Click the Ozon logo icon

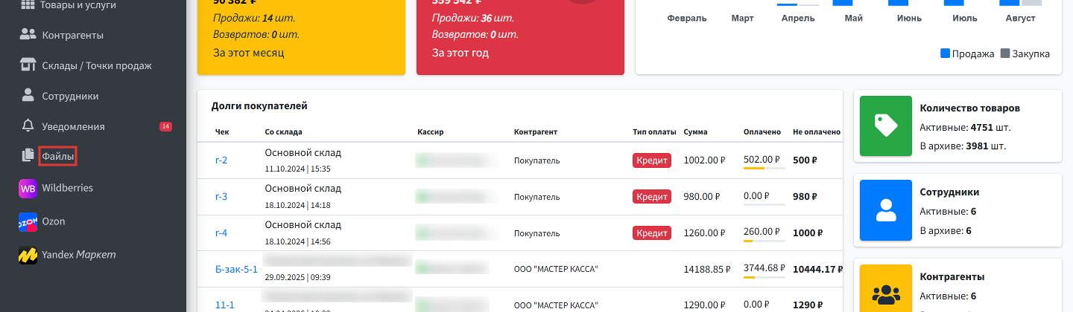click(28, 222)
